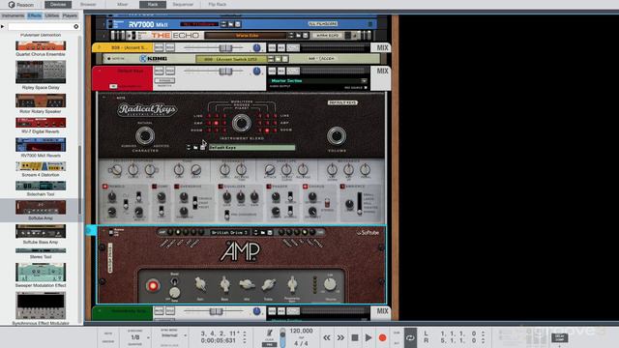Viewport: 619px width, 348px height.
Task: Click the 808 channel pan knob
Action: (257, 47)
